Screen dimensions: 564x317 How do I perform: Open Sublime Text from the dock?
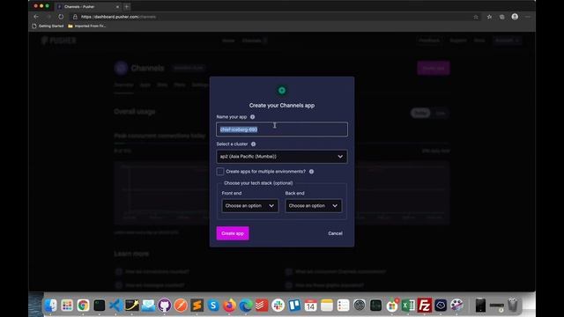point(197,306)
